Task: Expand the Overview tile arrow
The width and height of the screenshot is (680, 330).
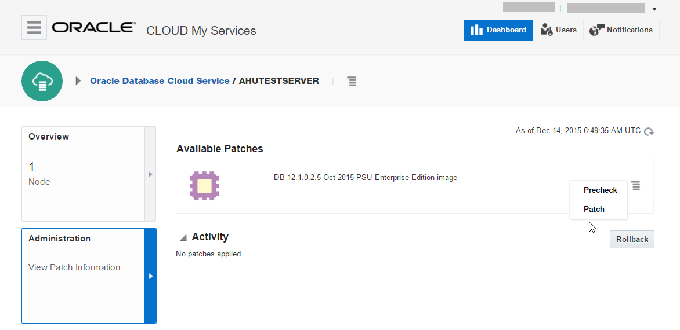Action: point(150,174)
